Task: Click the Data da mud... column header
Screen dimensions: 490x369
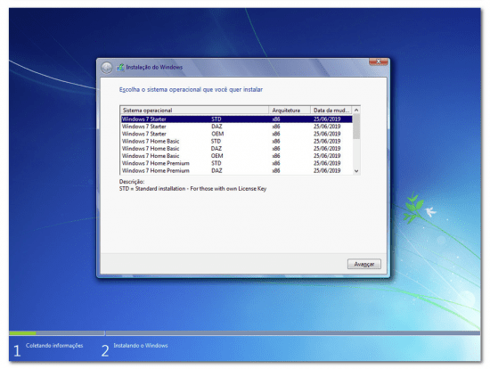Action: (331, 110)
